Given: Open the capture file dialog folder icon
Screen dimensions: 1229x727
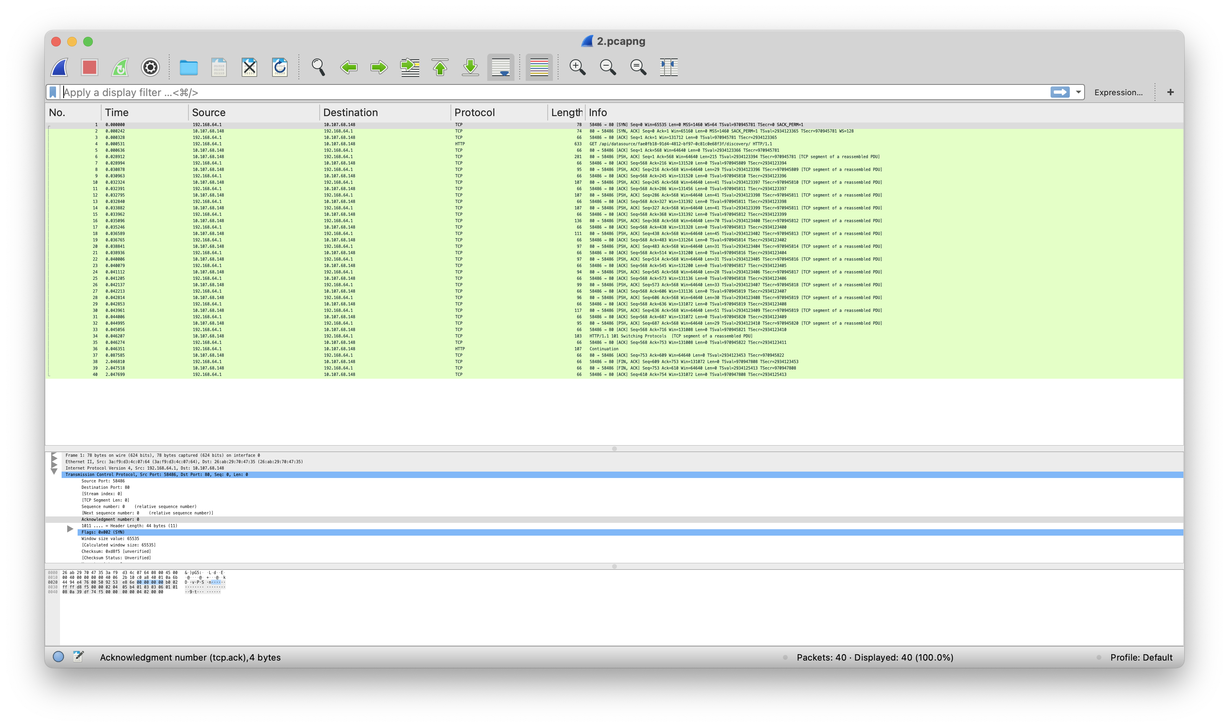Looking at the screenshot, I should click(189, 68).
